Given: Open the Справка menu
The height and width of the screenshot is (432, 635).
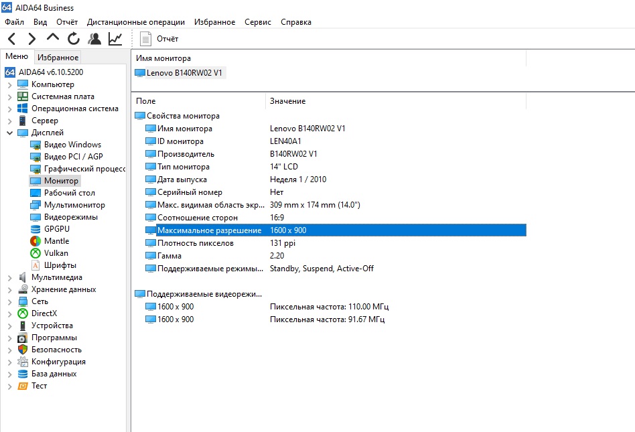Looking at the screenshot, I should click(296, 22).
